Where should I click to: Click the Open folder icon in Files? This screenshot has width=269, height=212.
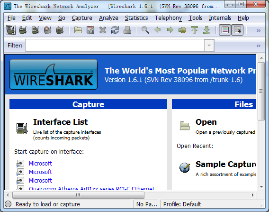coord(185,126)
